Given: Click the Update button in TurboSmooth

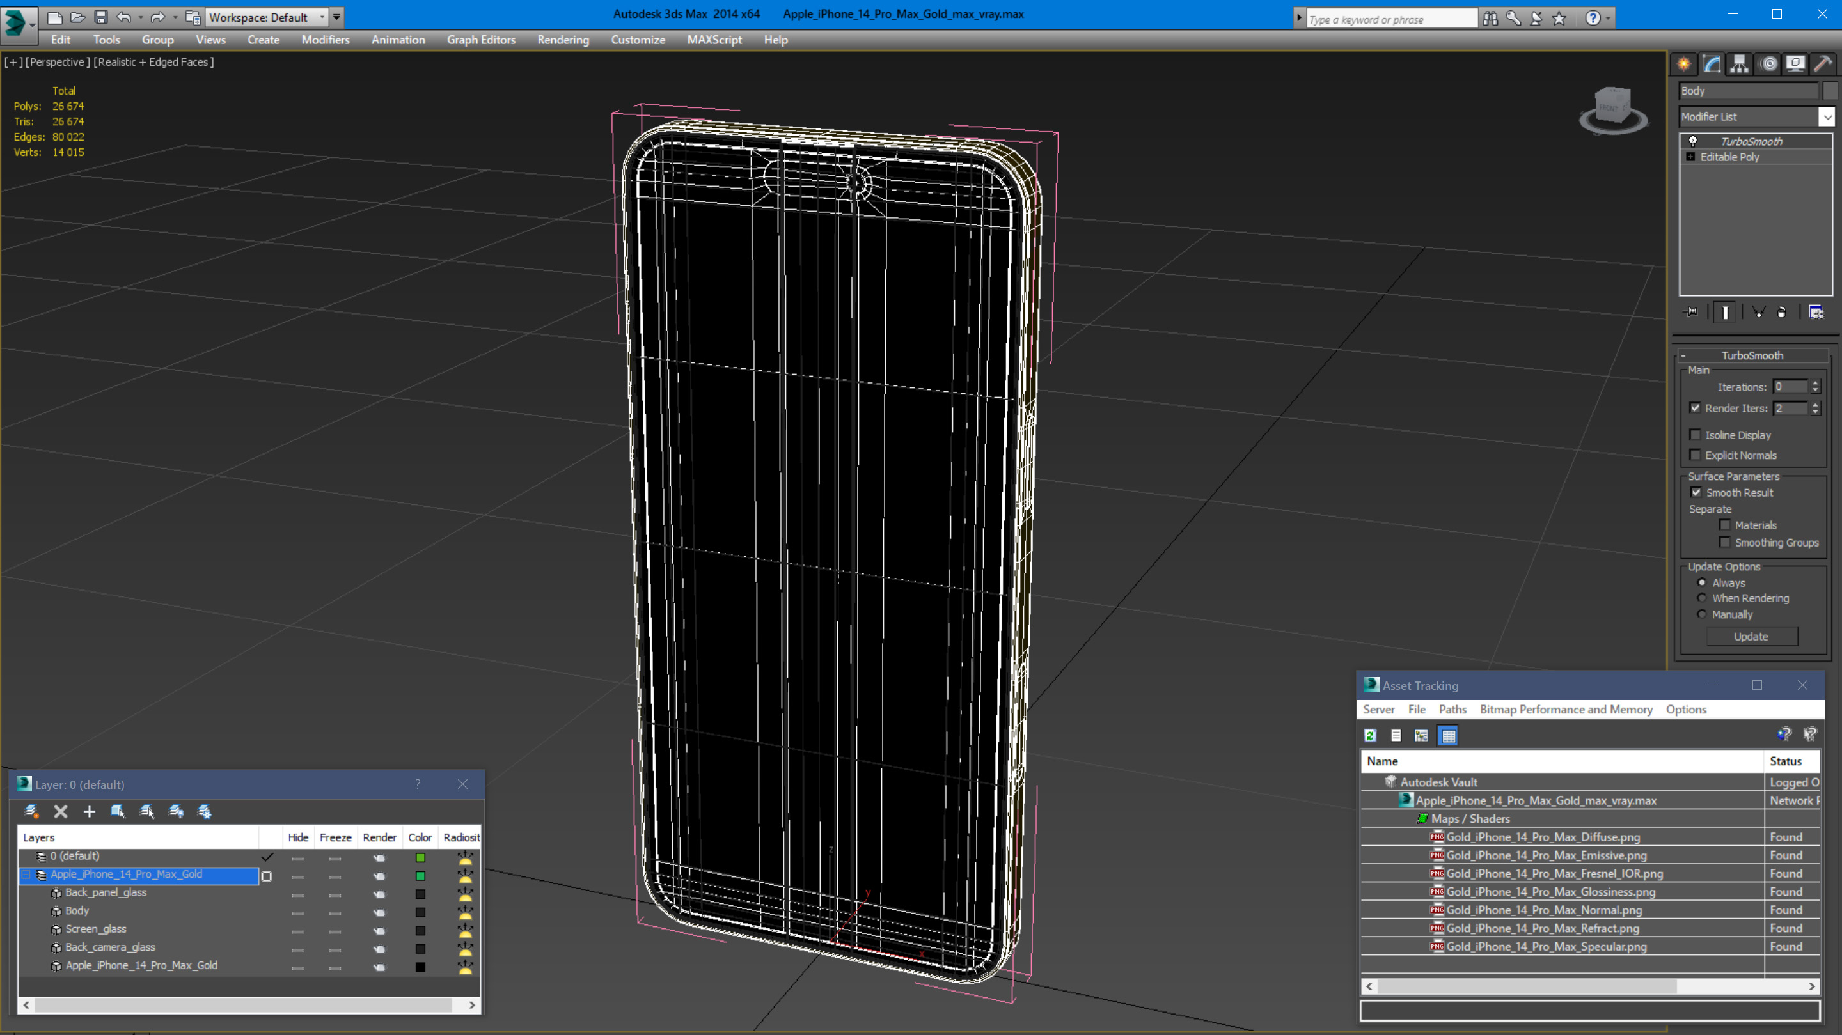Looking at the screenshot, I should 1751,636.
